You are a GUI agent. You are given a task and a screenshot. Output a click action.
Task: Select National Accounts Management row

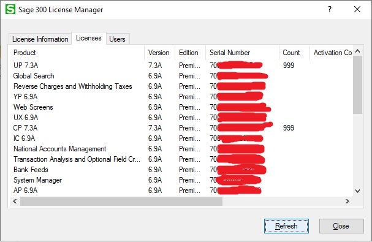click(181, 149)
